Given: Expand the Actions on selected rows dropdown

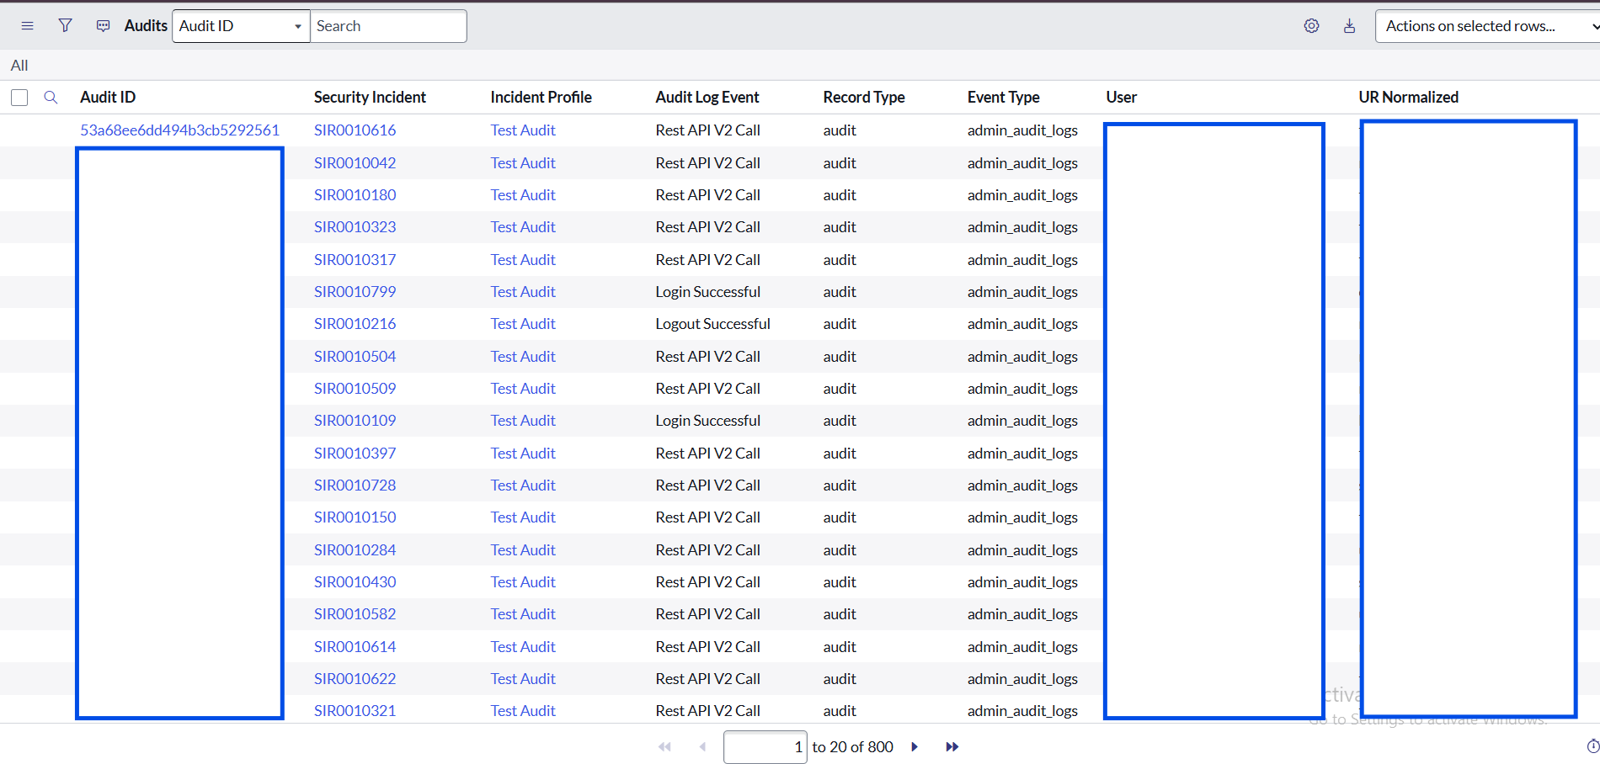Looking at the screenshot, I should click(1487, 26).
